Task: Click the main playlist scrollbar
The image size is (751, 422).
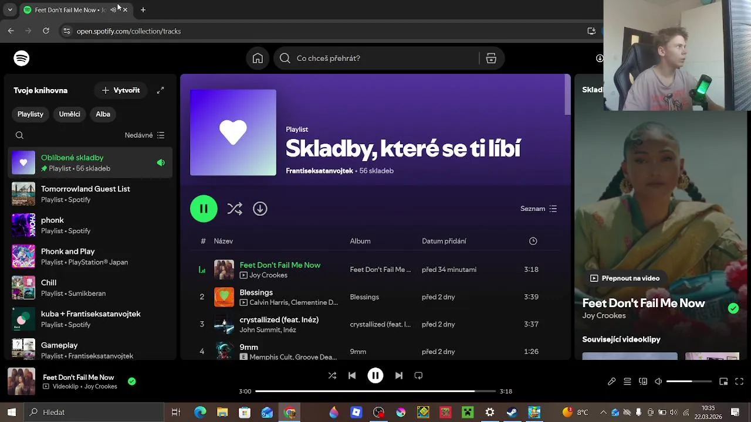Action: pyautogui.click(x=567, y=96)
